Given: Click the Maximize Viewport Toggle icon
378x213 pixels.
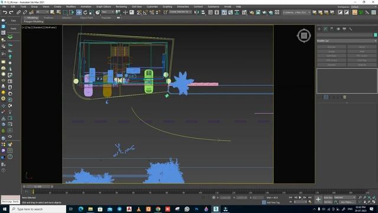Looking at the screenshot, I should point(374,202).
